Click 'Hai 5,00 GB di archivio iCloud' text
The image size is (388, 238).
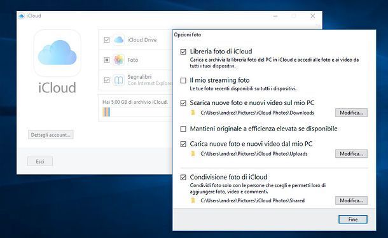pos(135,102)
